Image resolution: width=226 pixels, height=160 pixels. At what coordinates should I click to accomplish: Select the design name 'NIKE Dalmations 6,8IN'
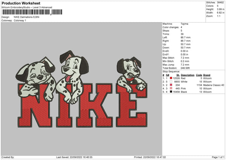[26, 17]
